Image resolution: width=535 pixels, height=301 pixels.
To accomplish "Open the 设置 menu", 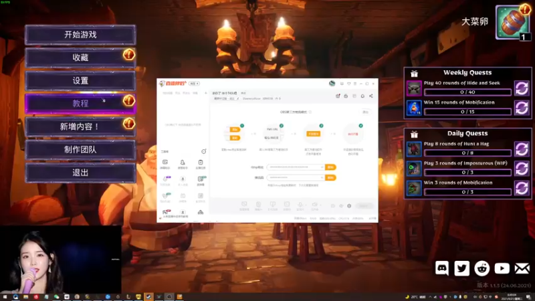I will tap(80, 80).
